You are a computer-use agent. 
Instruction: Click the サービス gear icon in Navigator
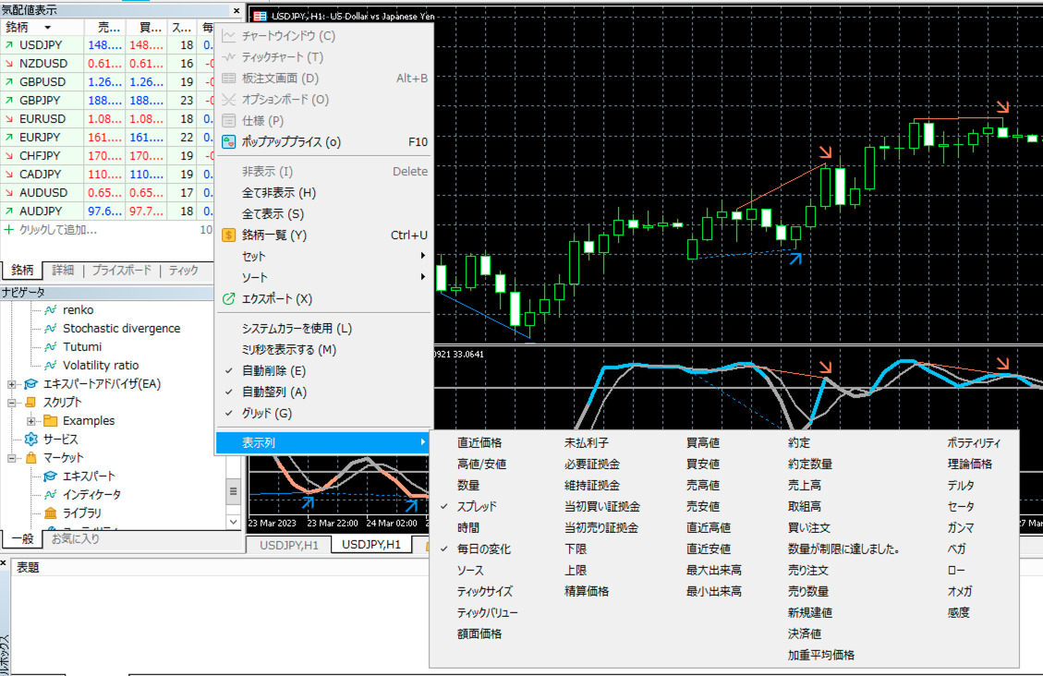point(30,440)
